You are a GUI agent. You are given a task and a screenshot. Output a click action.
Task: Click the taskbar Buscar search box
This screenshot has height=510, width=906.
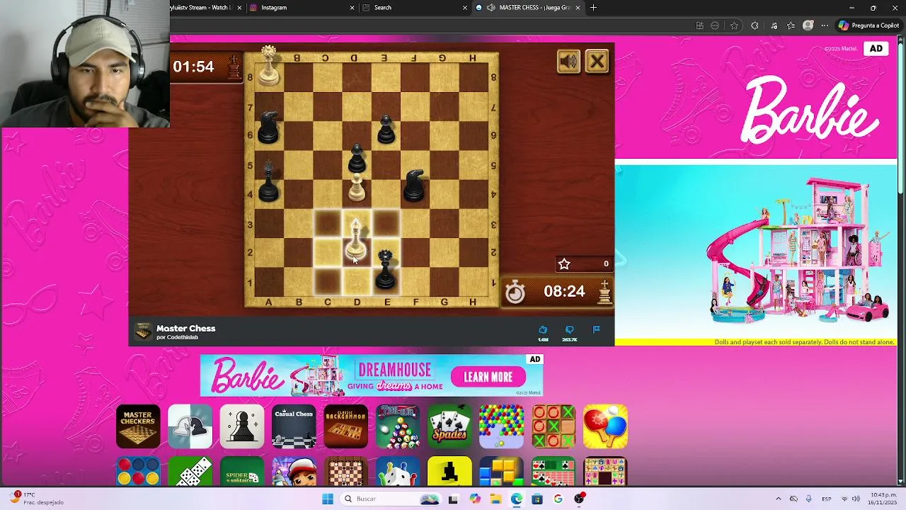click(x=389, y=499)
